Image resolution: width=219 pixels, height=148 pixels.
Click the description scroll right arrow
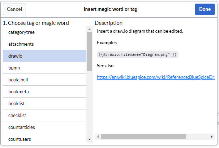click(212, 136)
